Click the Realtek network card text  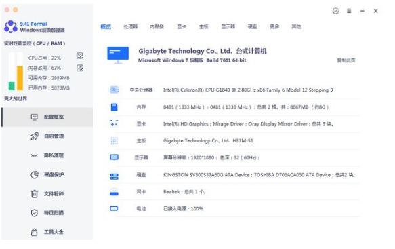coord(184,192)
